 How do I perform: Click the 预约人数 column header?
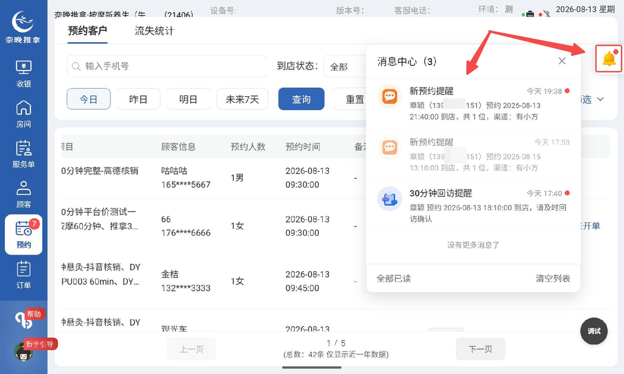click(248, 147)
